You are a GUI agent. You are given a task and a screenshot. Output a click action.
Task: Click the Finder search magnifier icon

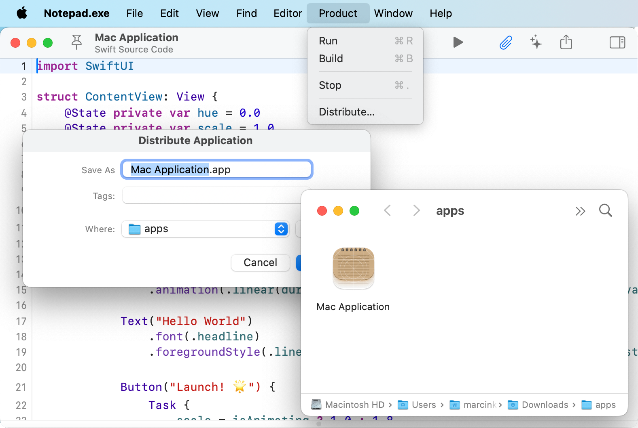(x=605, y=210)
